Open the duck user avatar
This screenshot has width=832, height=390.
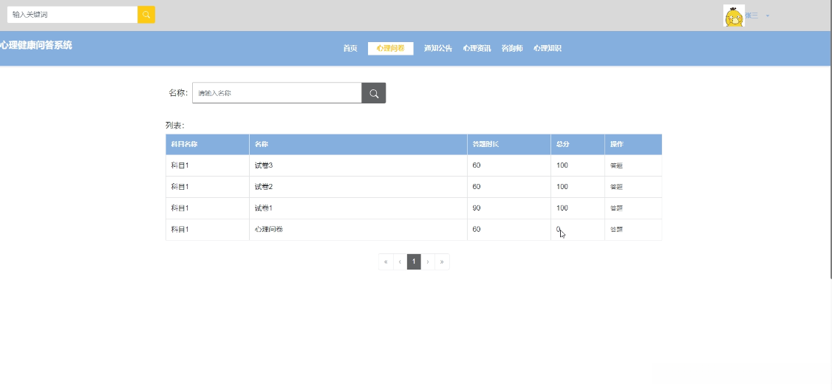pyautogui.click(x=734, y=16)
